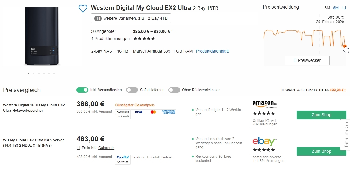The height and width of the screenshot is (170, 350).
Task: Click the Visa payment icon
Action: click(x=138, y=112)
